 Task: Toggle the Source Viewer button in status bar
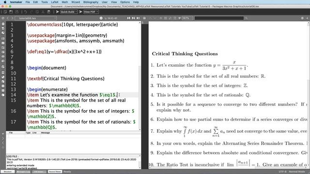tap(55, 172)
